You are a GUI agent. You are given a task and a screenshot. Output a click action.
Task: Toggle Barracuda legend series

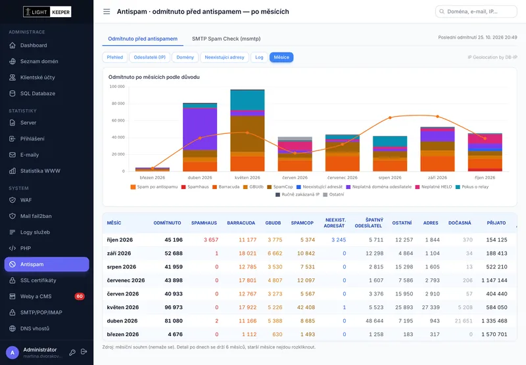(x=226, y=187)
